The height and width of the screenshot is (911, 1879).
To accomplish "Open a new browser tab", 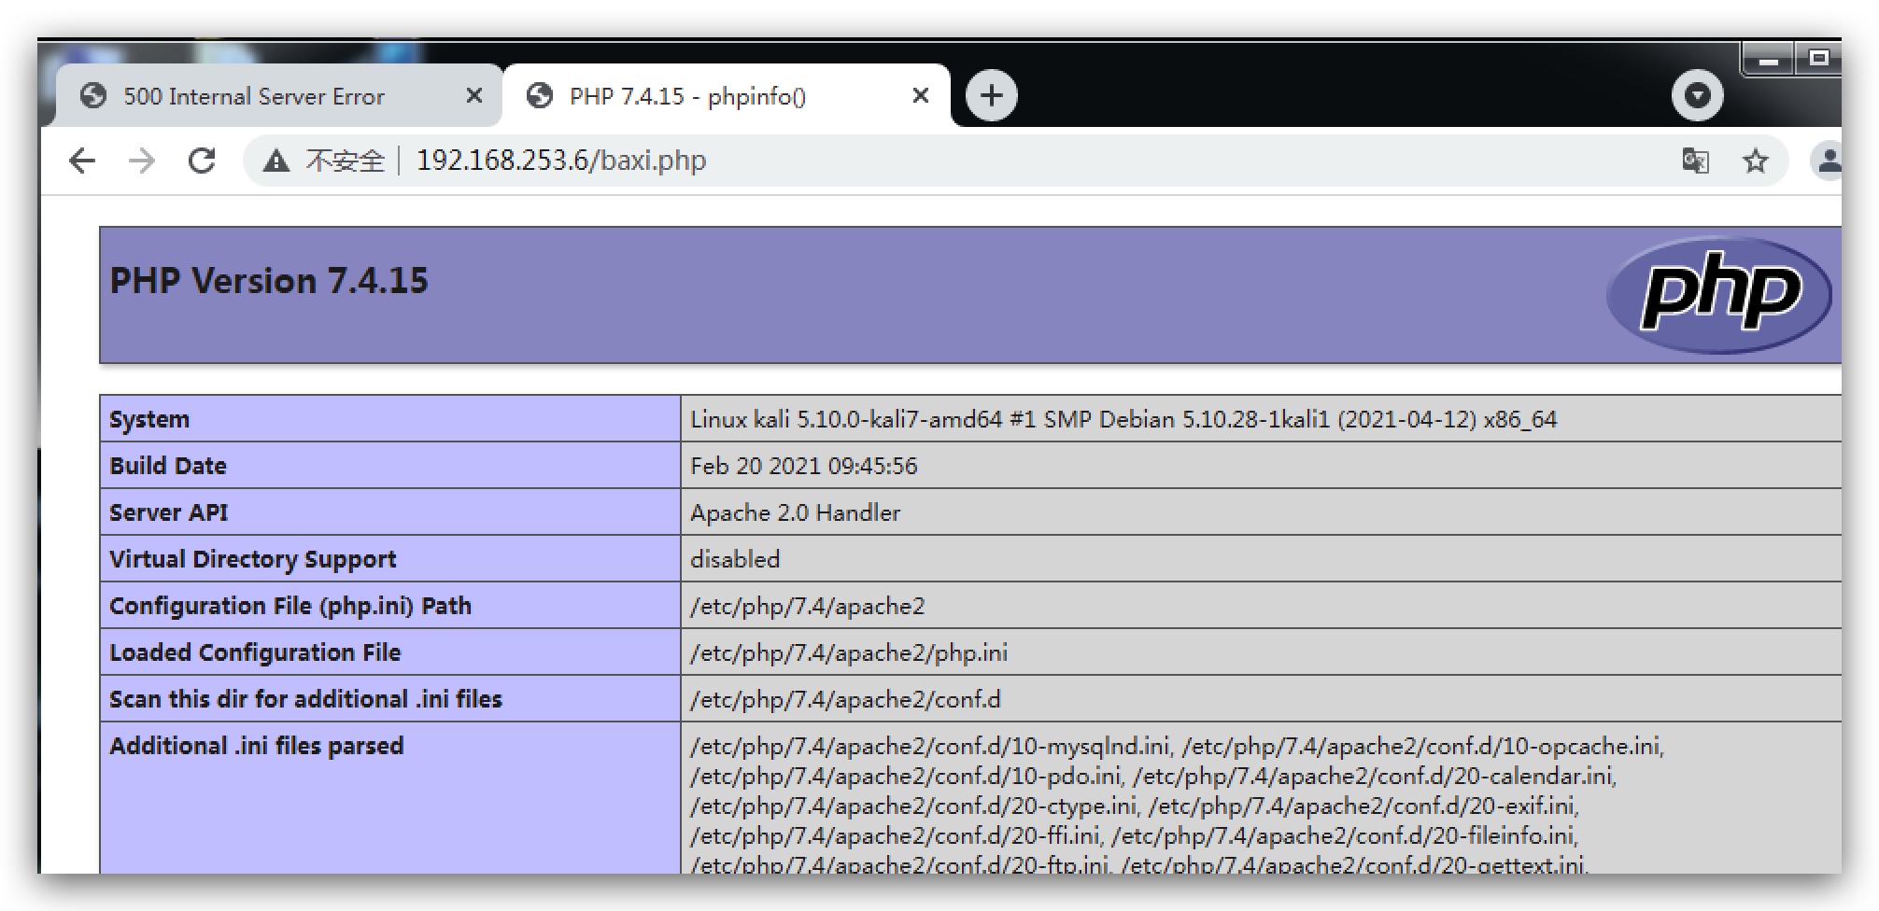I will 991,95.
